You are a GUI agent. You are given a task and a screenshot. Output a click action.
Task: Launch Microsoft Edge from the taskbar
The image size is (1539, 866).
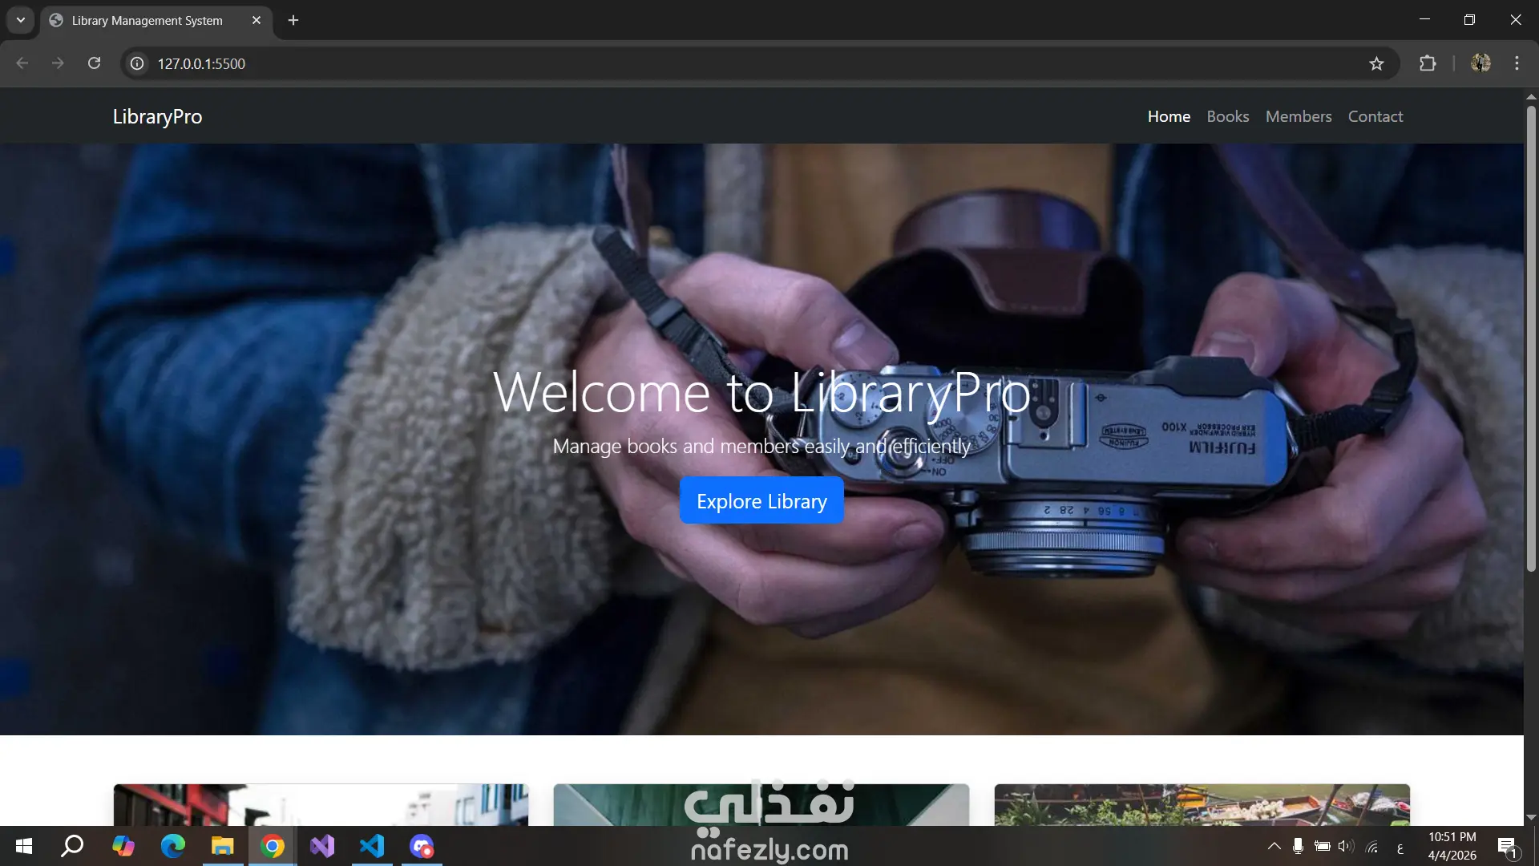[172, 846]
